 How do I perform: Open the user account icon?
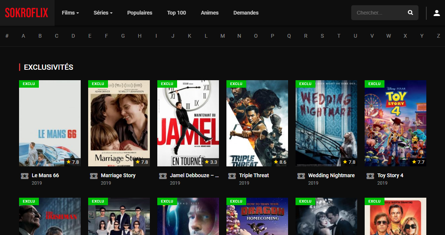(436, 13)
